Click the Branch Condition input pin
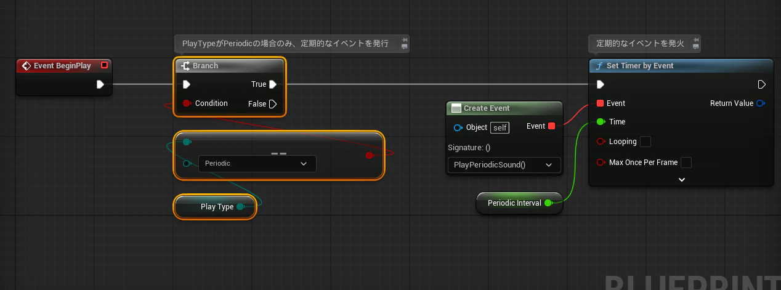 [x=187, y=103]
